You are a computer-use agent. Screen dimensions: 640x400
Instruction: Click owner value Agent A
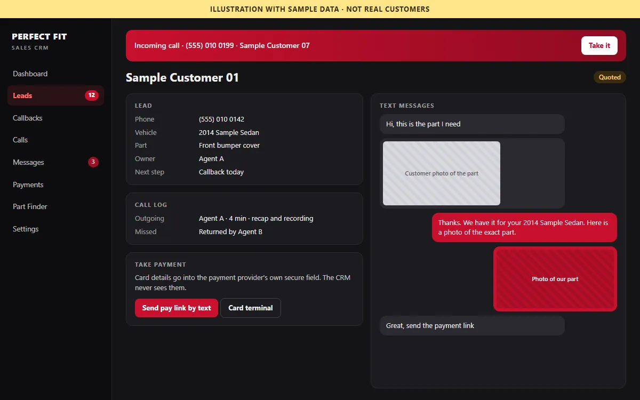click(211, 158)
